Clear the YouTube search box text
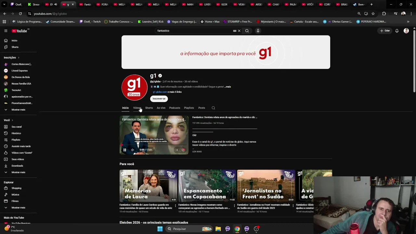The height and width of the screenshot is (234, 416). 239,31
